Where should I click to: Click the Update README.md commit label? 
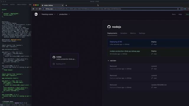click(x=159, y=85)
